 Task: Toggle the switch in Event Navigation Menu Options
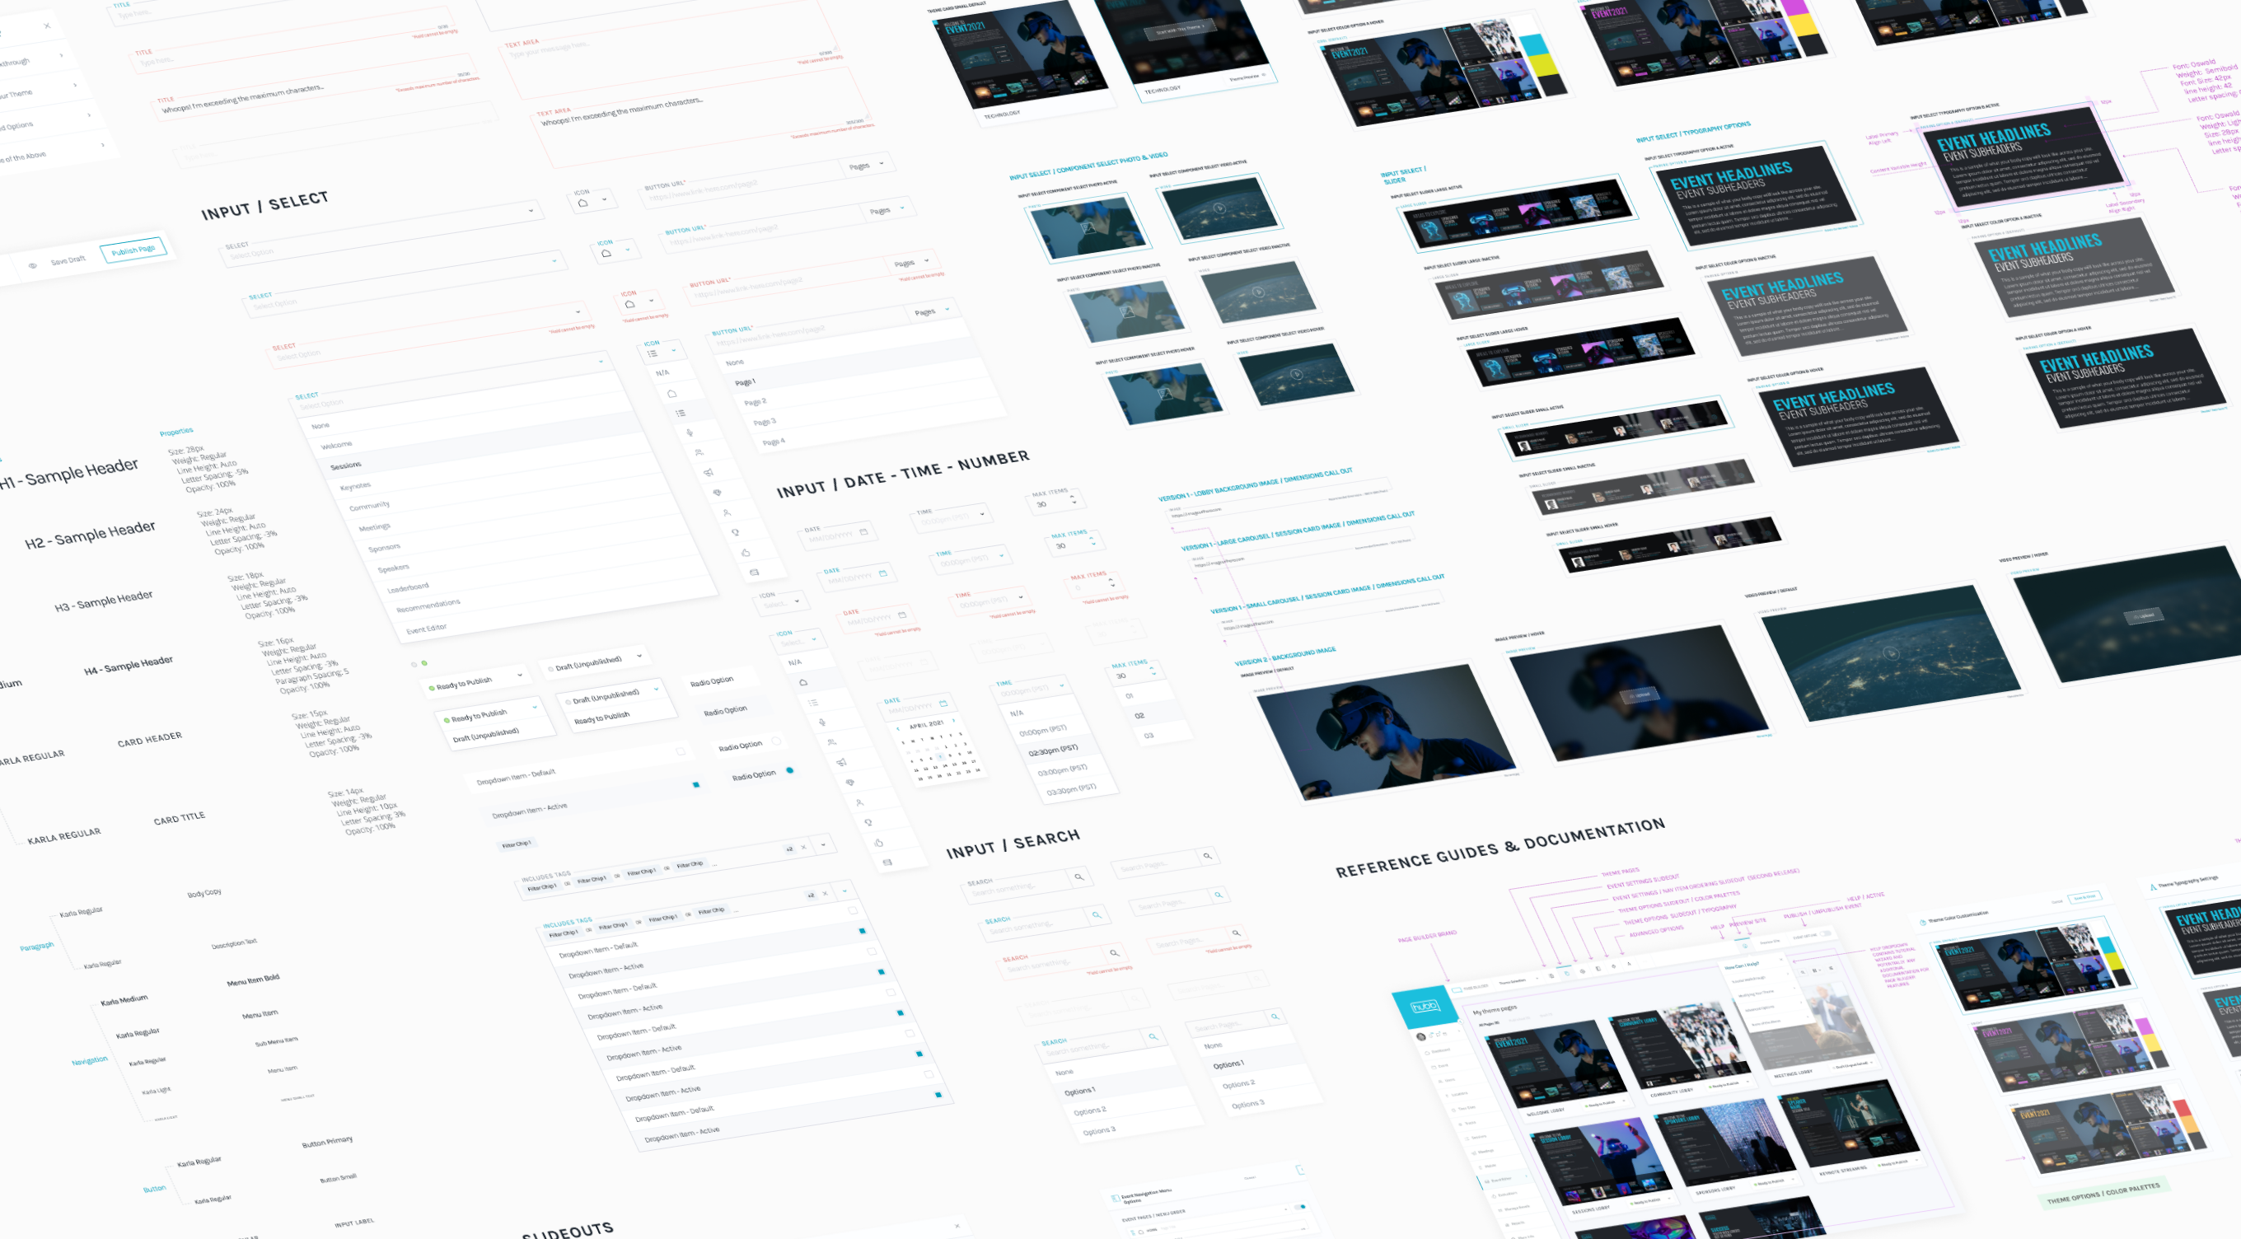tap(1301, 1207)
